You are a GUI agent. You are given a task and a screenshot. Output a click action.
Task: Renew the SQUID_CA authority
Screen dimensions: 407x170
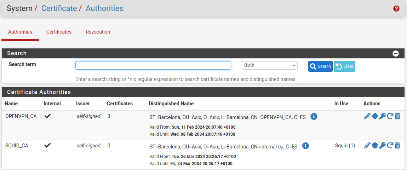point(390,146)
